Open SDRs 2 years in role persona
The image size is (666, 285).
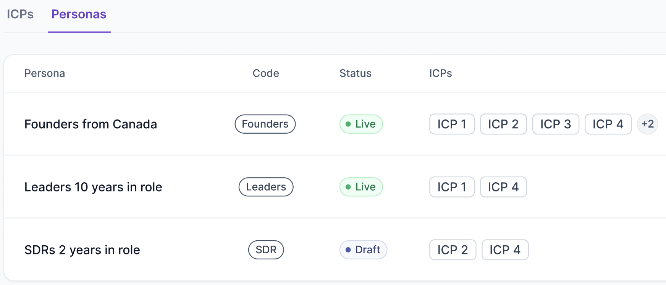(x=82, y=250)
